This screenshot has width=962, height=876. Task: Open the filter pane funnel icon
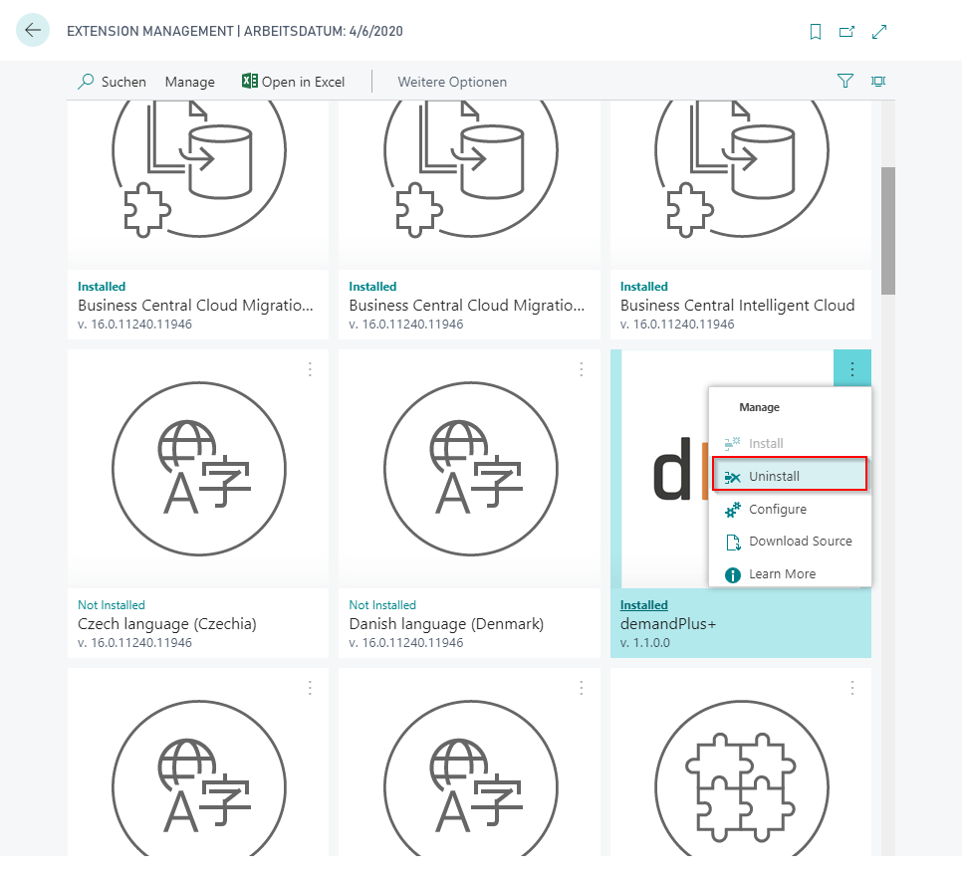point(844,81)
